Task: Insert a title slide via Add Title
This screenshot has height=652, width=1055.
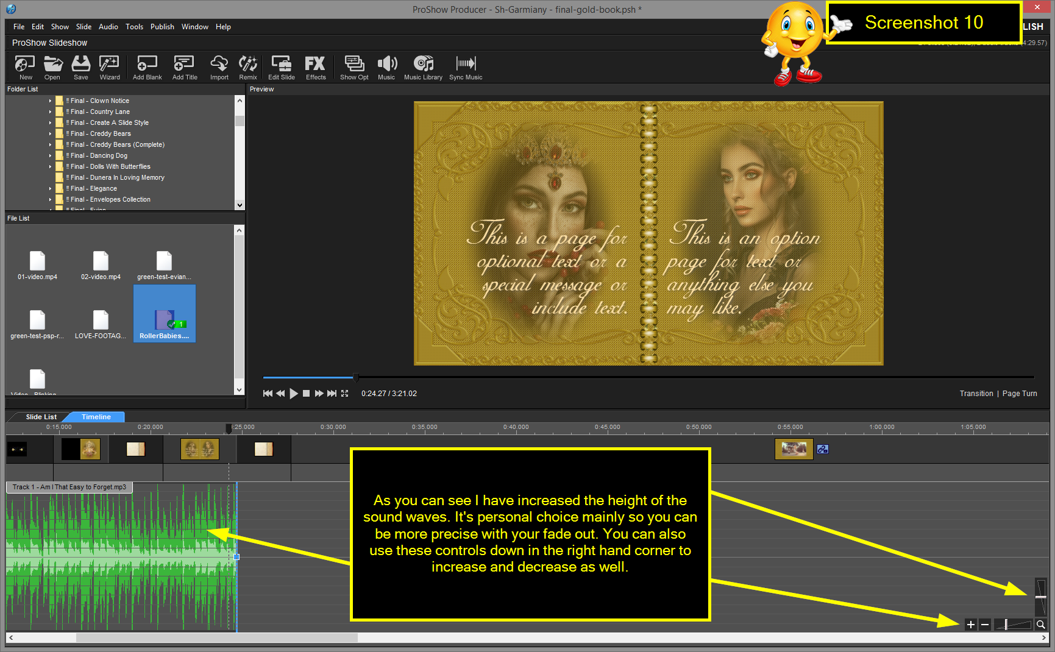Action: click(x=185, y=67)
